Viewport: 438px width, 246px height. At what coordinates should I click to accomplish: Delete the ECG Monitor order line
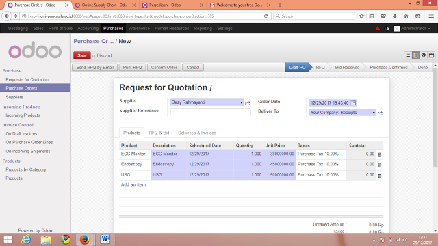[x=380, y=155]
